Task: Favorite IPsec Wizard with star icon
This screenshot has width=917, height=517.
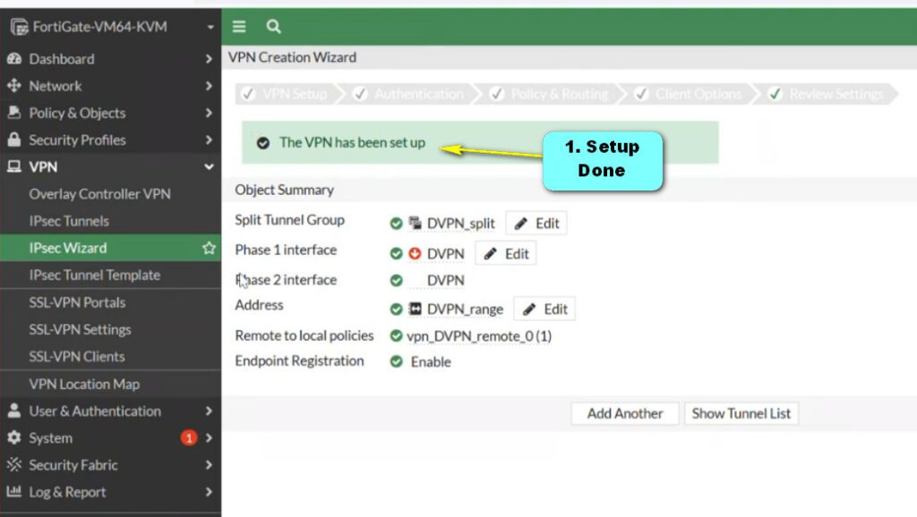Action: coord(209,248)
